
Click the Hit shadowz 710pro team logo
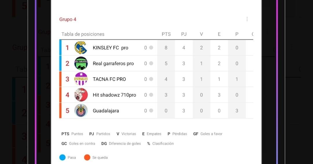pyautogui.click(x=81, y=95)
